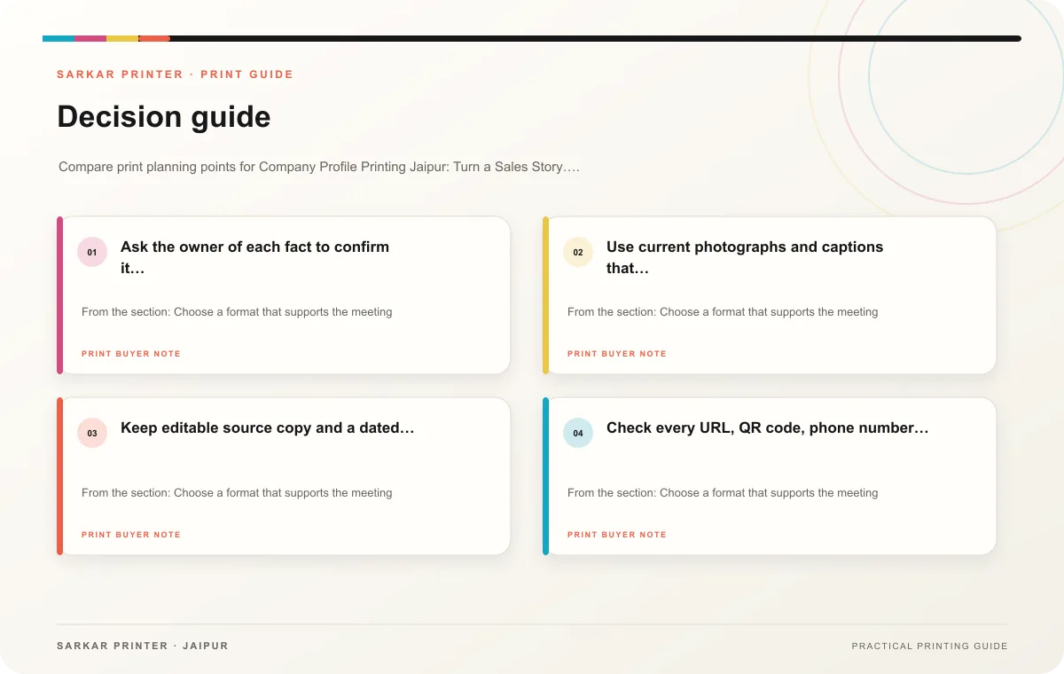Open card 'Ask the owner of each fact'
The width and height of the screenshot is (1064, 674).
click(x=284, y=295)
